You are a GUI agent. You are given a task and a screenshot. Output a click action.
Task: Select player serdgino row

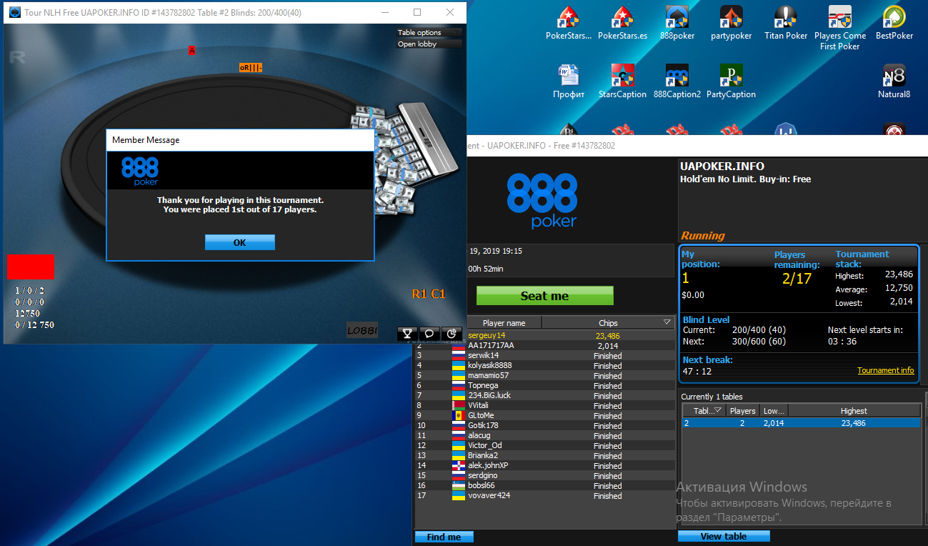544,475
